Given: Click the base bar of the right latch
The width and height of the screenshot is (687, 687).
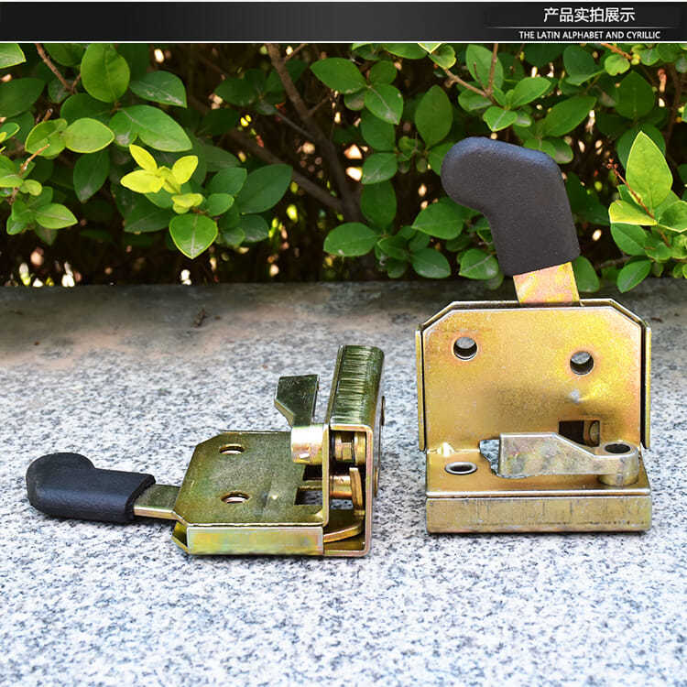Looking at the screenshot, I should pos(539,514).
